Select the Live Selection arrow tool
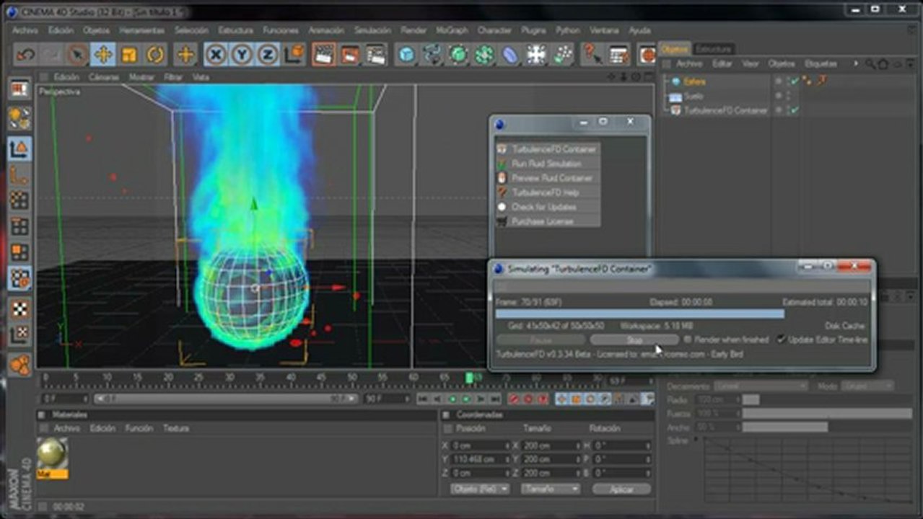 click(x=77, y=55)
